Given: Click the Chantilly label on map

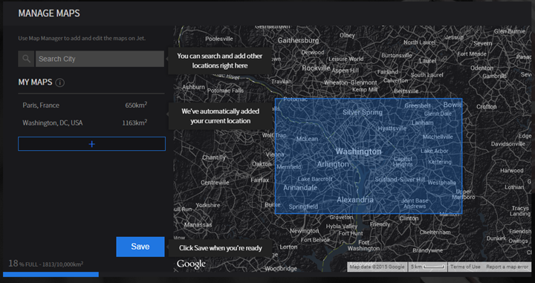Looking at the screenshot, I should (214, 157).
